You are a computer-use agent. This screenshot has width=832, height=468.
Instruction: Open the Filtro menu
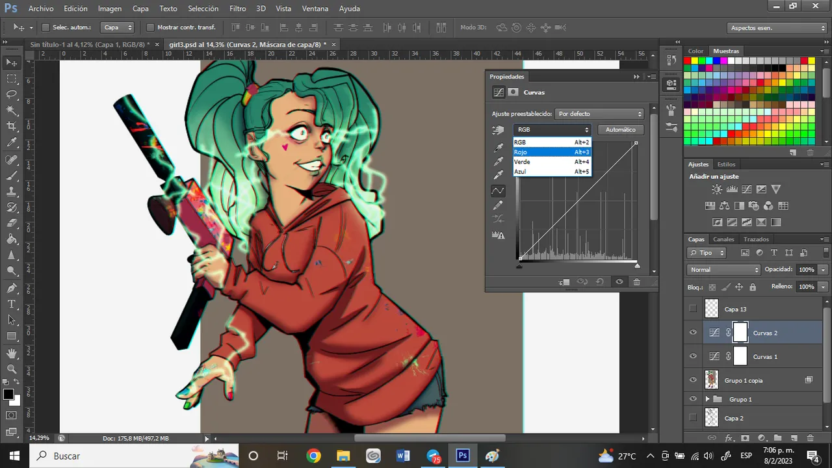pos(237,8)
